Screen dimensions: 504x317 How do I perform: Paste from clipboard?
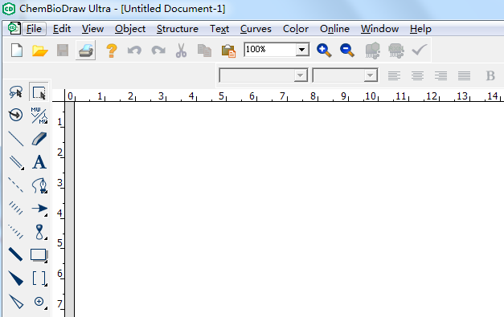tap(228, 51)
